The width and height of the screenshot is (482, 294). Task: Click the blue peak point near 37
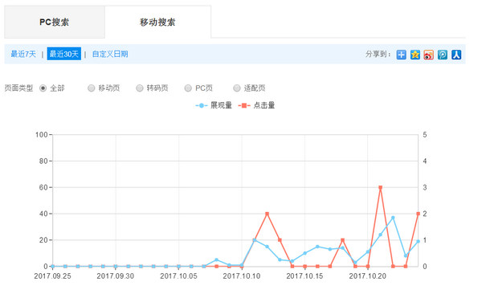[x=393, y=218]
